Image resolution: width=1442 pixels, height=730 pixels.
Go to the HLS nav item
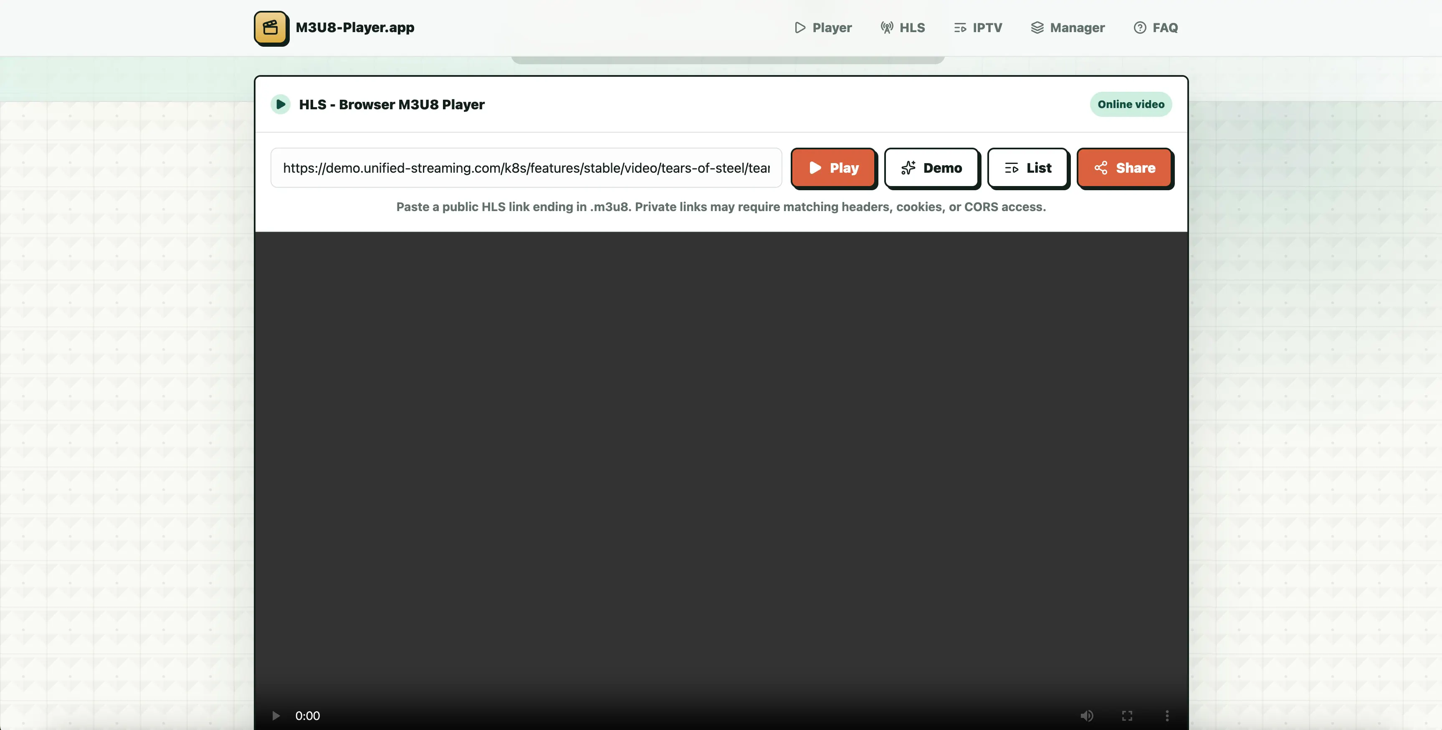[x=902, y=28]
